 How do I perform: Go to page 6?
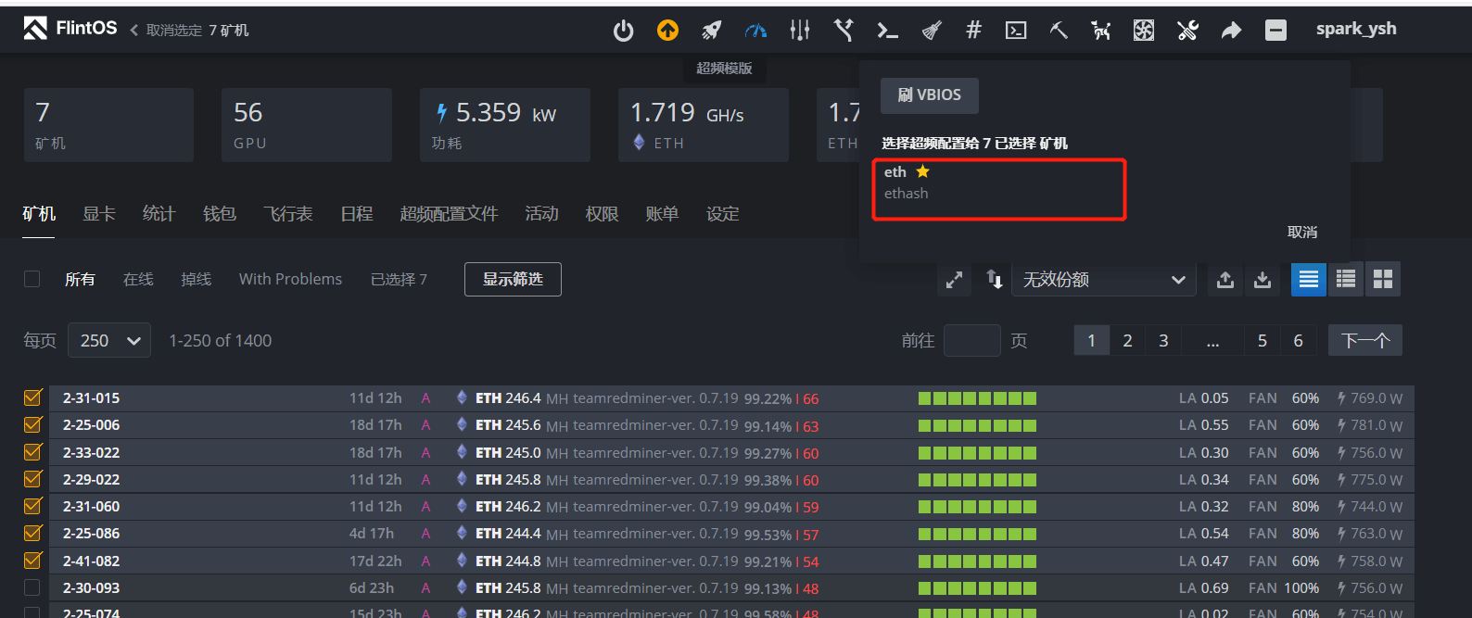point(1299,341)
